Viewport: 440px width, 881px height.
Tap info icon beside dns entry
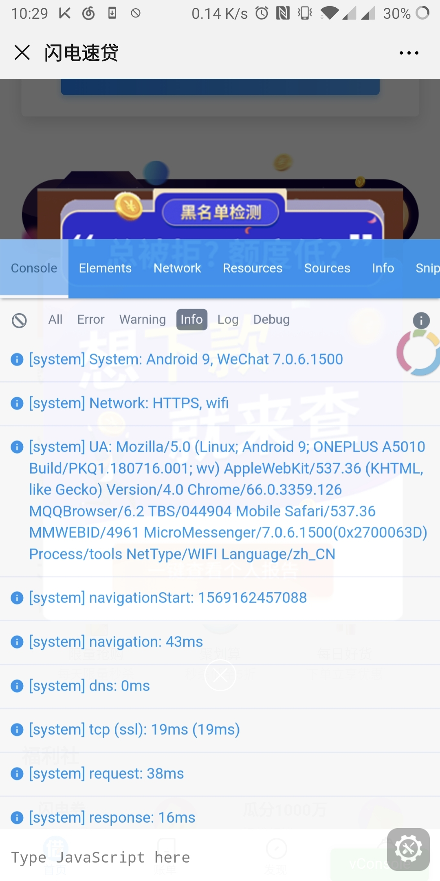[17, 686]
